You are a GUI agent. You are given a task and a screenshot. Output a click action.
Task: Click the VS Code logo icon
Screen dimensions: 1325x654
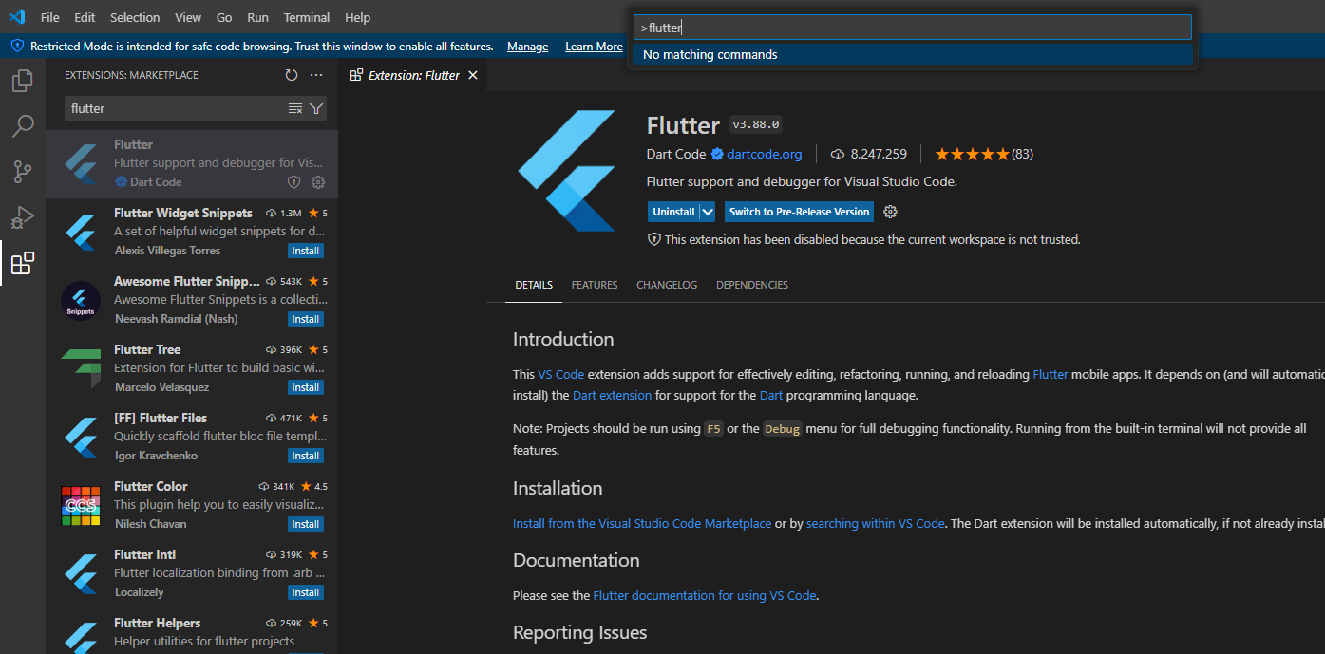pos(17,17)
